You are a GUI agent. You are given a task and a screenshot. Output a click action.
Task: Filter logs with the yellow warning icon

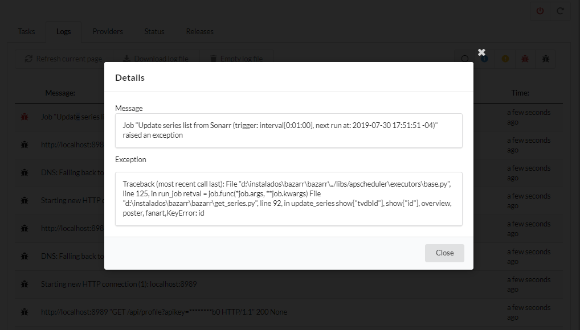pyautogui.click(x=504, y=59)
